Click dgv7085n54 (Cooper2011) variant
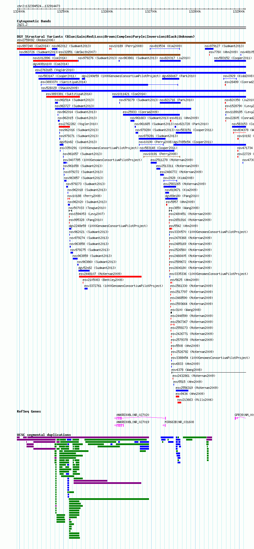 [210, 145]
